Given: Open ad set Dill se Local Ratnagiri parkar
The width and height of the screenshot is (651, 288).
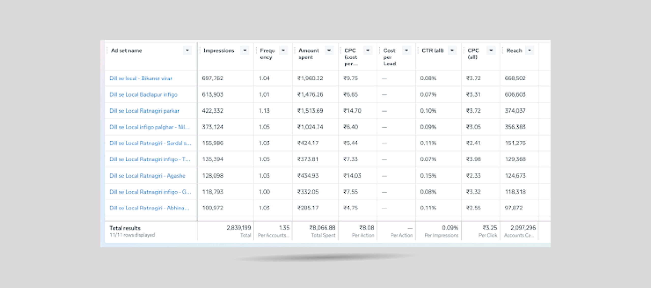Looking at the screenshot, I should coord(144,111).
